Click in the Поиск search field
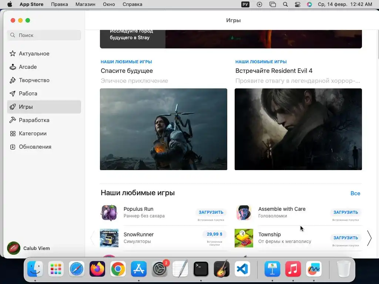379x284 pixels. point(44,35)
